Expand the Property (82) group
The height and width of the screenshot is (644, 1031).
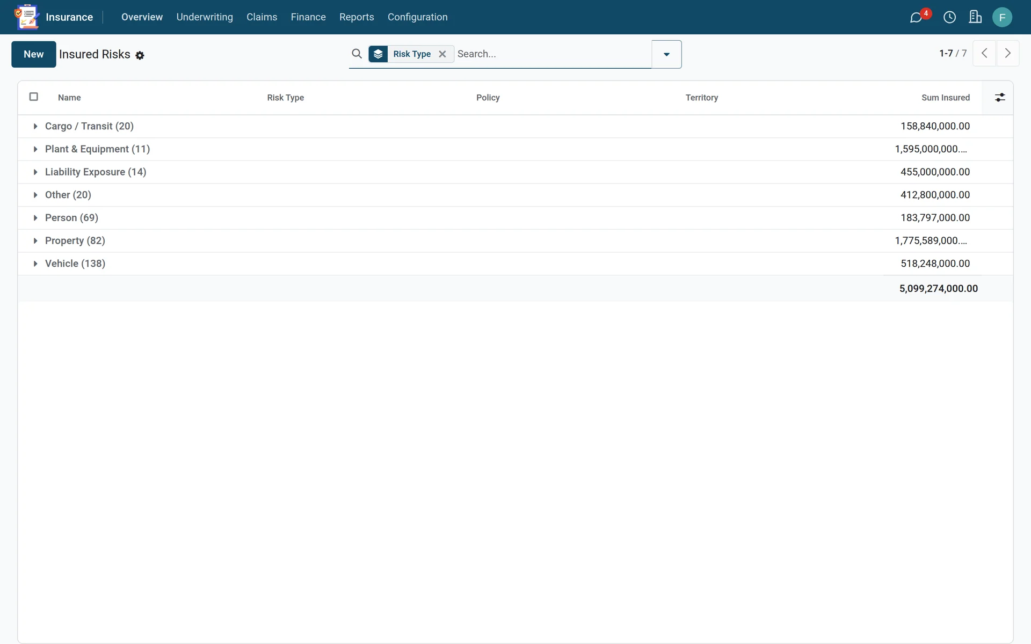(x=515, y=240)
